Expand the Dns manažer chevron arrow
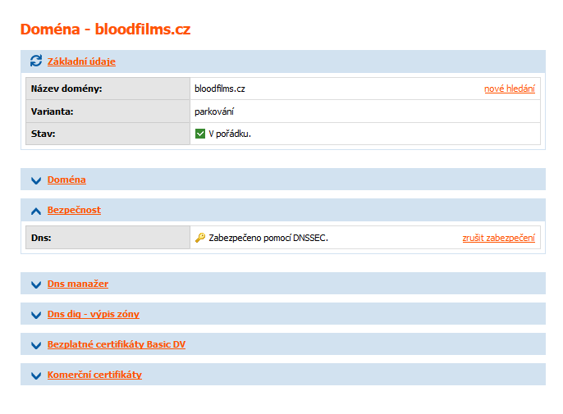Image resolution: width=563 pixels, height=414 pixels. [35, 284]
